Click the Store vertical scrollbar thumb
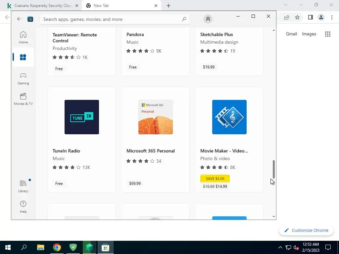This screenshot has height=254, width=339. tap(273, 169)
